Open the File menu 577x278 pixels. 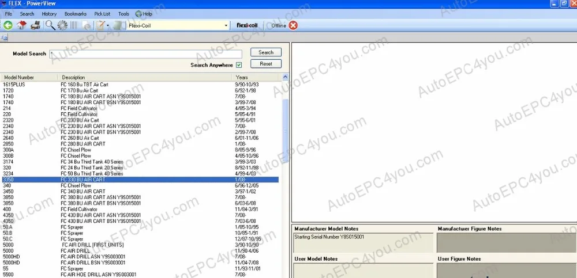(9, 14)
